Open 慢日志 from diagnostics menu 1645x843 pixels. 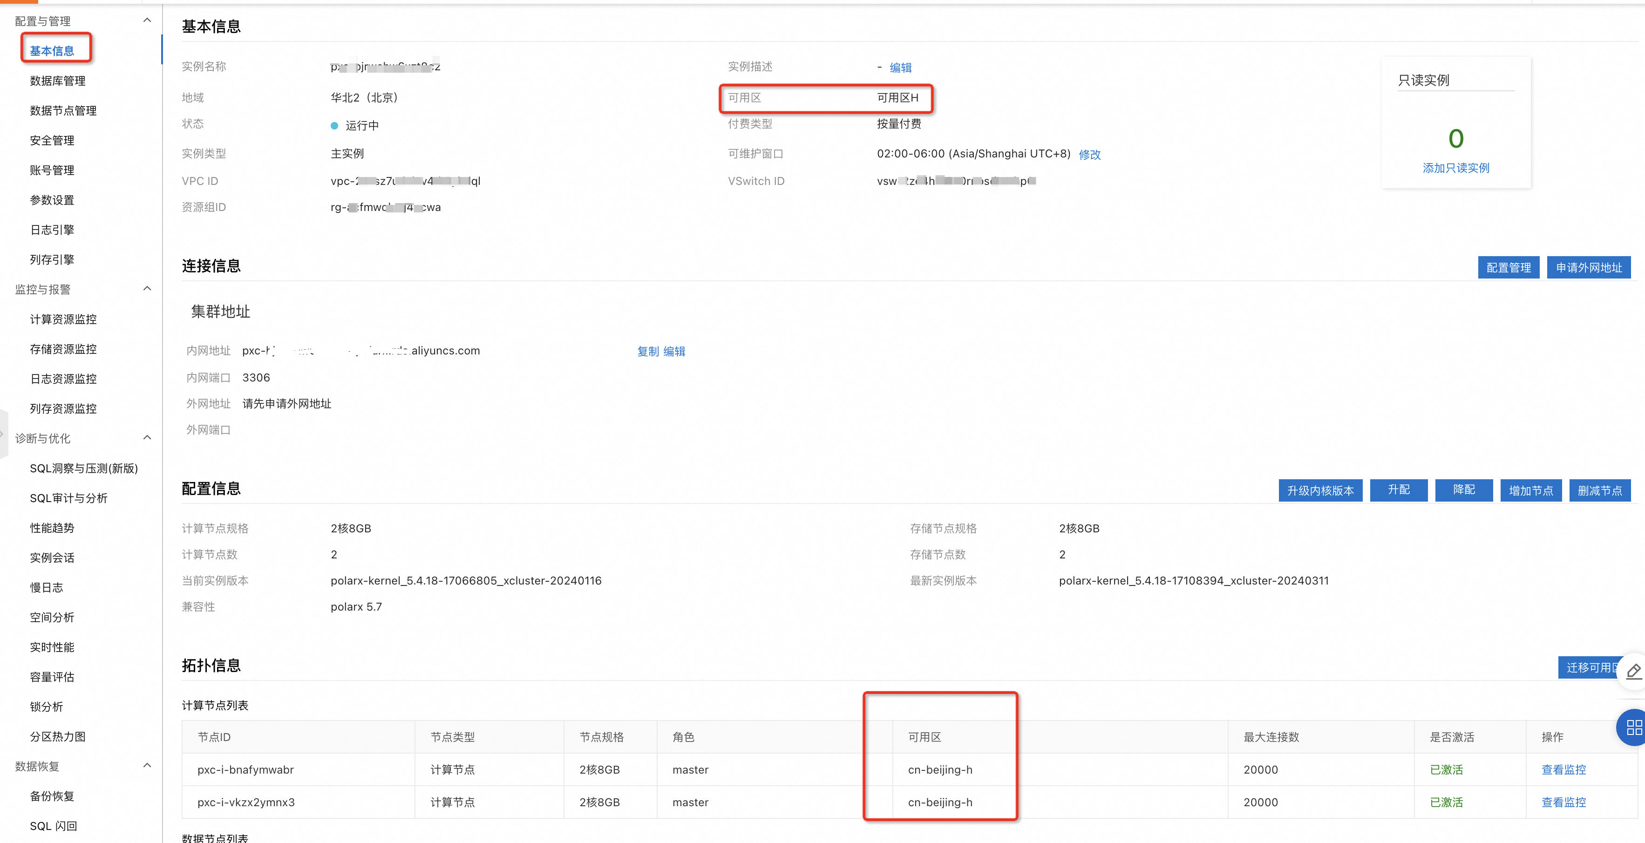coord(46,588)
